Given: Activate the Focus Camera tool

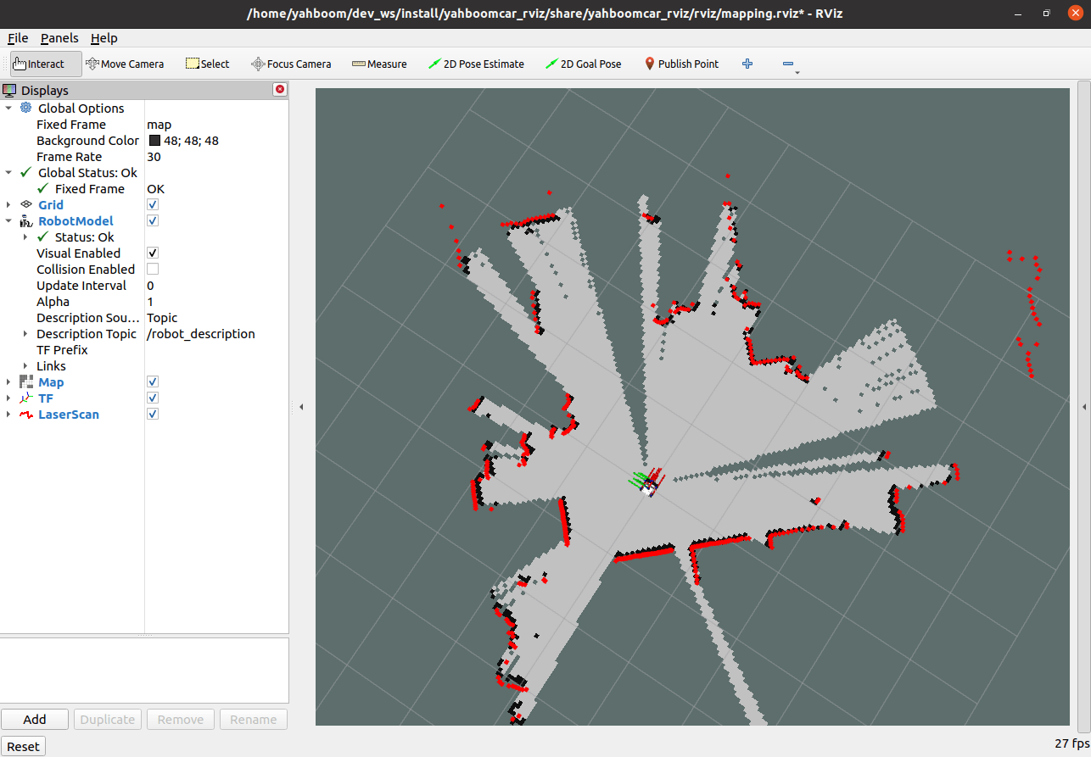Looking at the screenshot, I should point(291,64).
